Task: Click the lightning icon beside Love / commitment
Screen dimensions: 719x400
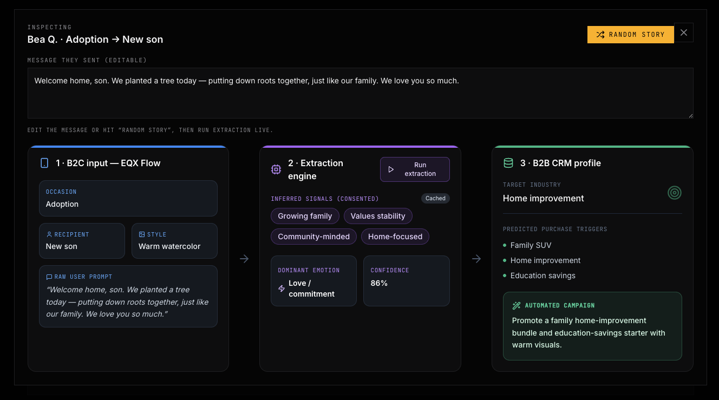Action: [282, 288]
